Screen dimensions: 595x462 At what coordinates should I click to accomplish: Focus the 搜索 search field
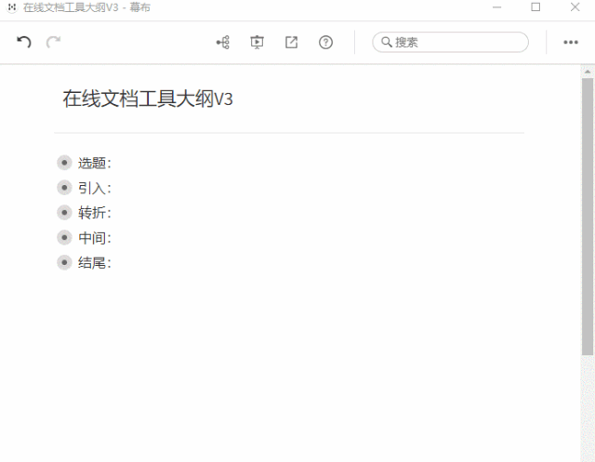[x=450, y=42]
